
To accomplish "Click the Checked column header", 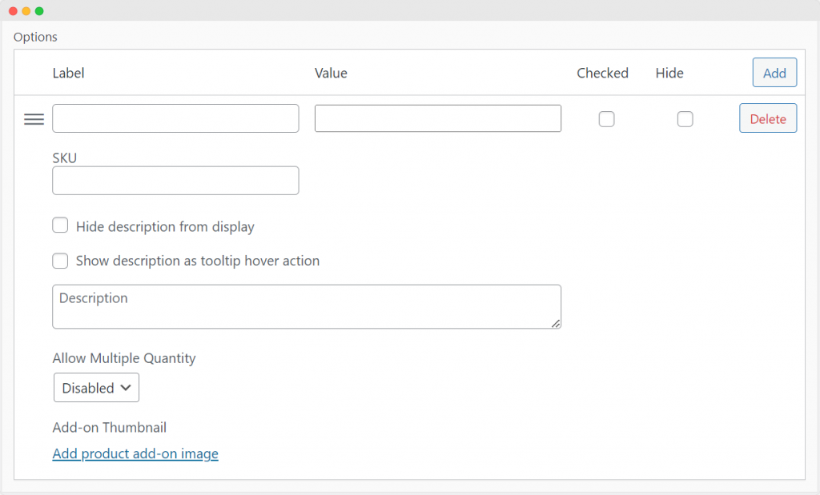I will [602, 73].
